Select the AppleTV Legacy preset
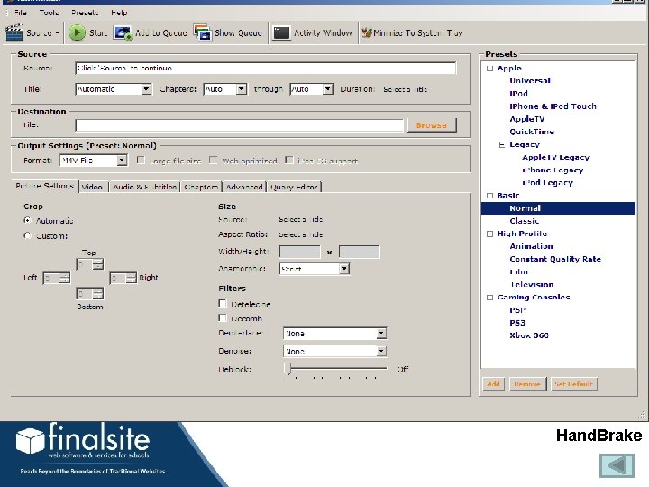 [x=555, y=157]
